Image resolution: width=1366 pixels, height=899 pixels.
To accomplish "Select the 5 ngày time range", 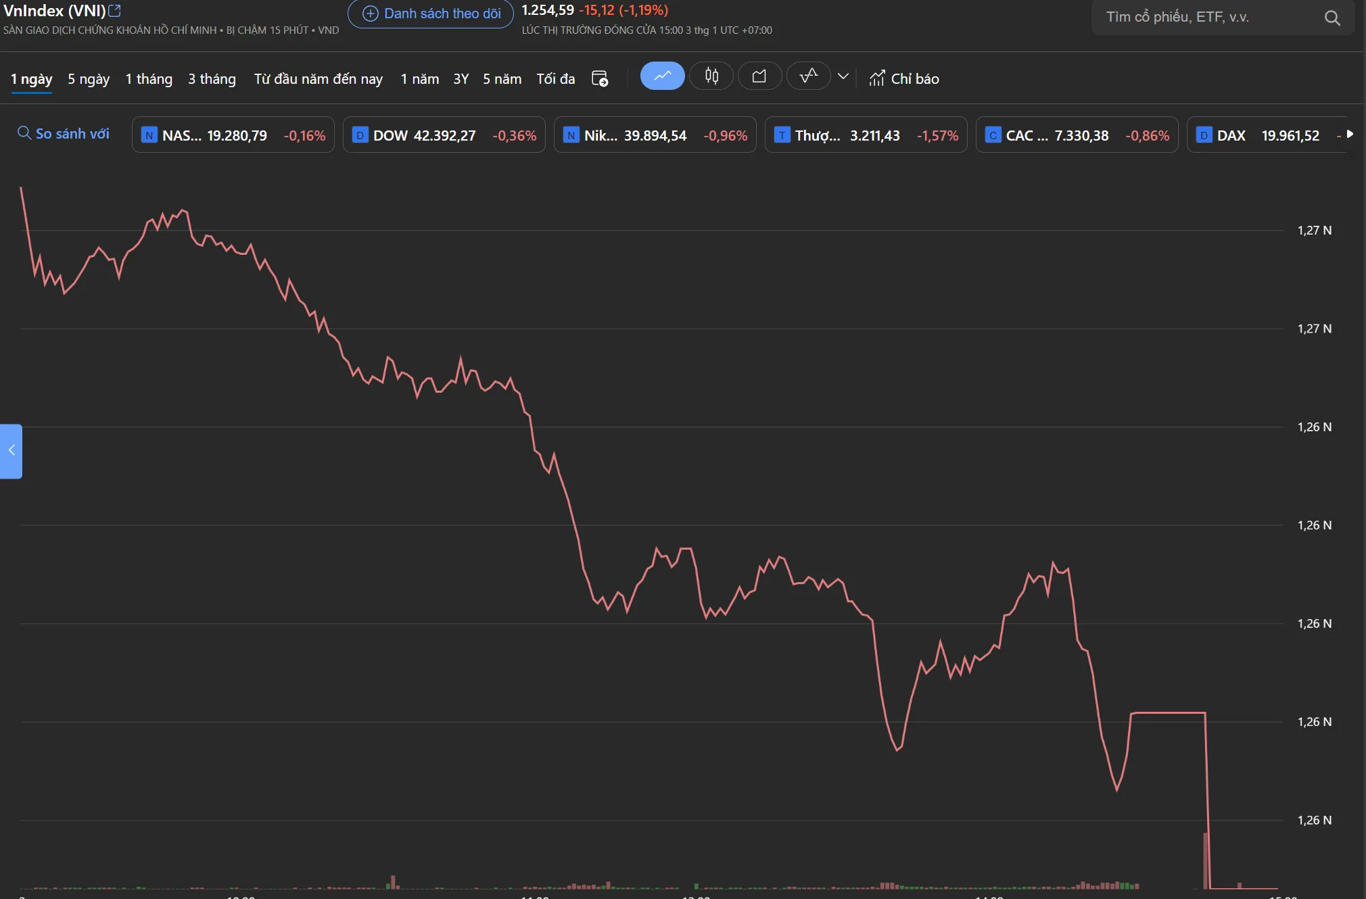I will coord(89,79).
